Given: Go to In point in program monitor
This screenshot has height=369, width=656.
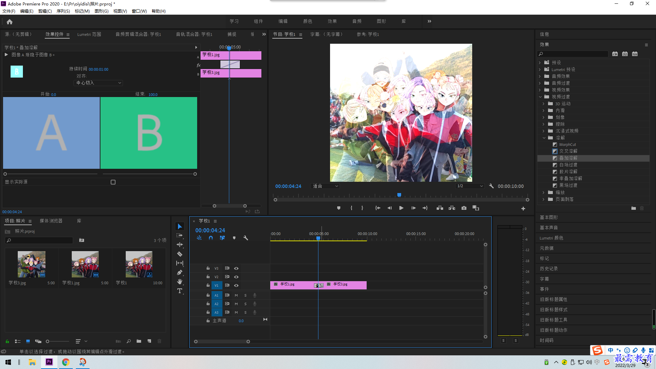Looking at the screenshot, I should pos(378,208).
